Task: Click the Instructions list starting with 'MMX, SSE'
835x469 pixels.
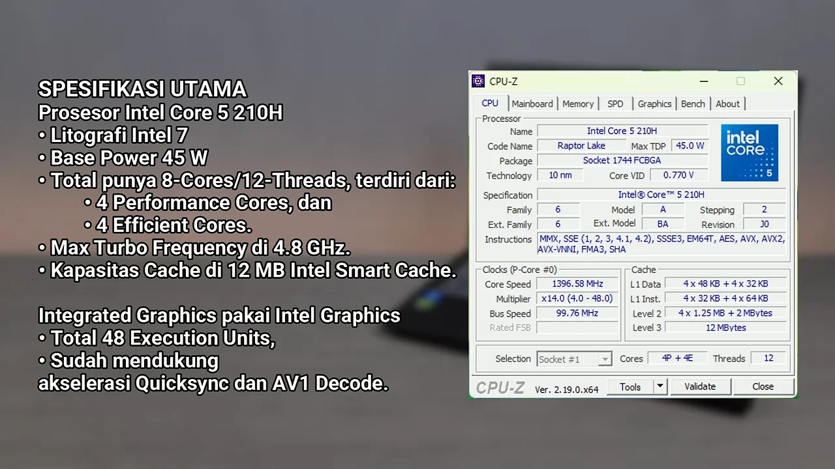Action: (661, 244)
